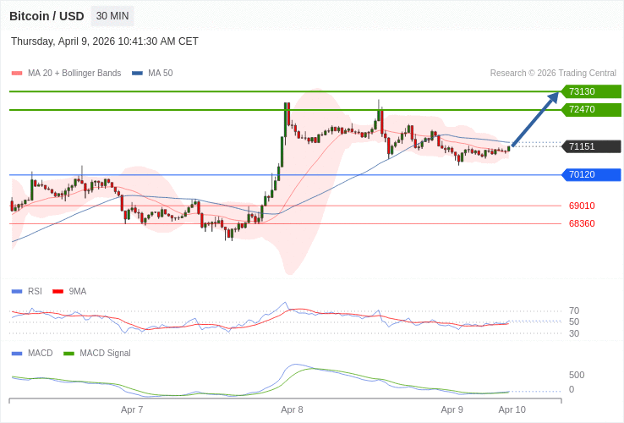Click the 9MA legend label
The width and height of the screenshot is (624, 423).
(78, 292)
